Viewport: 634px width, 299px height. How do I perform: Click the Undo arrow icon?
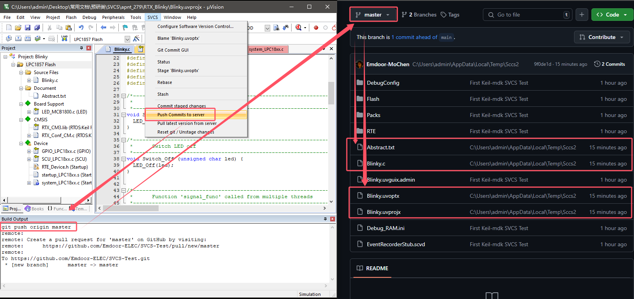(81, 28)
